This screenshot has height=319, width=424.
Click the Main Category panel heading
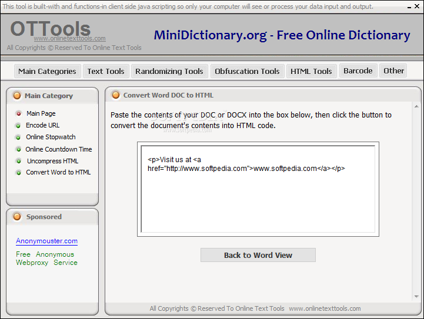click(49, 96)
